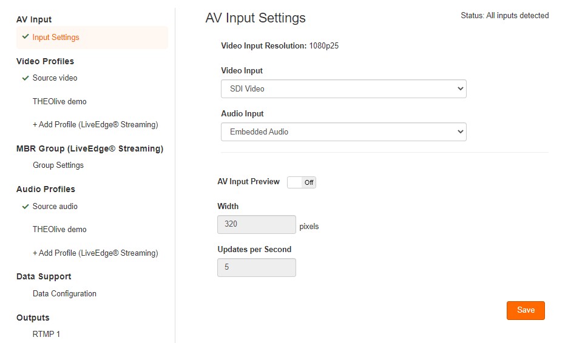Click the Updates per Second field
Viewport: 585px width, 343px height.
[x=257, y=267]
